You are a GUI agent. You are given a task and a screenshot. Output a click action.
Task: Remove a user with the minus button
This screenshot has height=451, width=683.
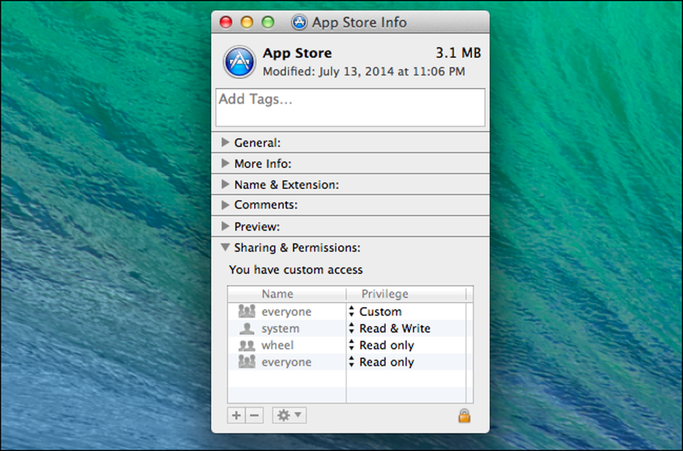(x=254, y=416)
